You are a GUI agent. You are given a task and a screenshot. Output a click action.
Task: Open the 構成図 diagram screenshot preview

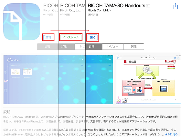pos(148,80)
